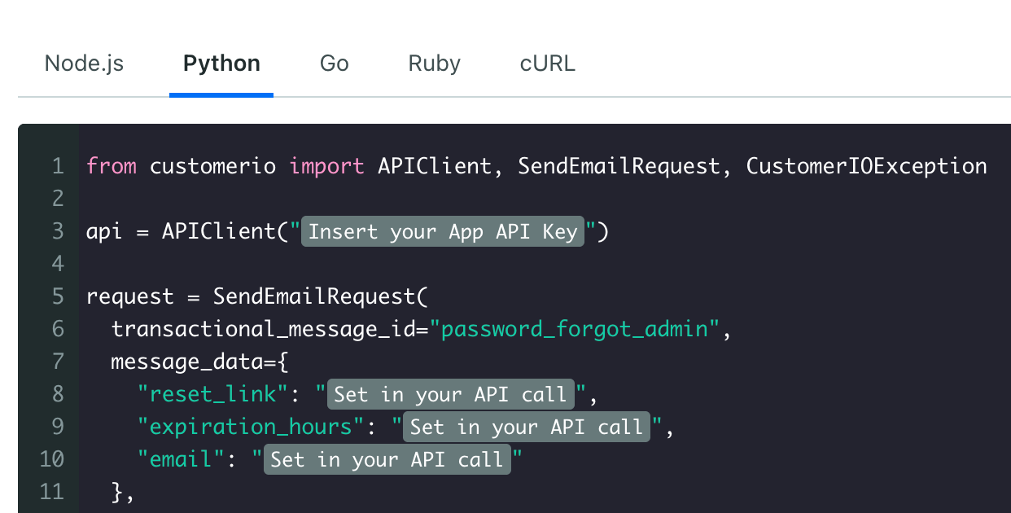Click the 'transactional_message_id' parameter name
This screenshot has width=1011, height=513.
point(263,330)
